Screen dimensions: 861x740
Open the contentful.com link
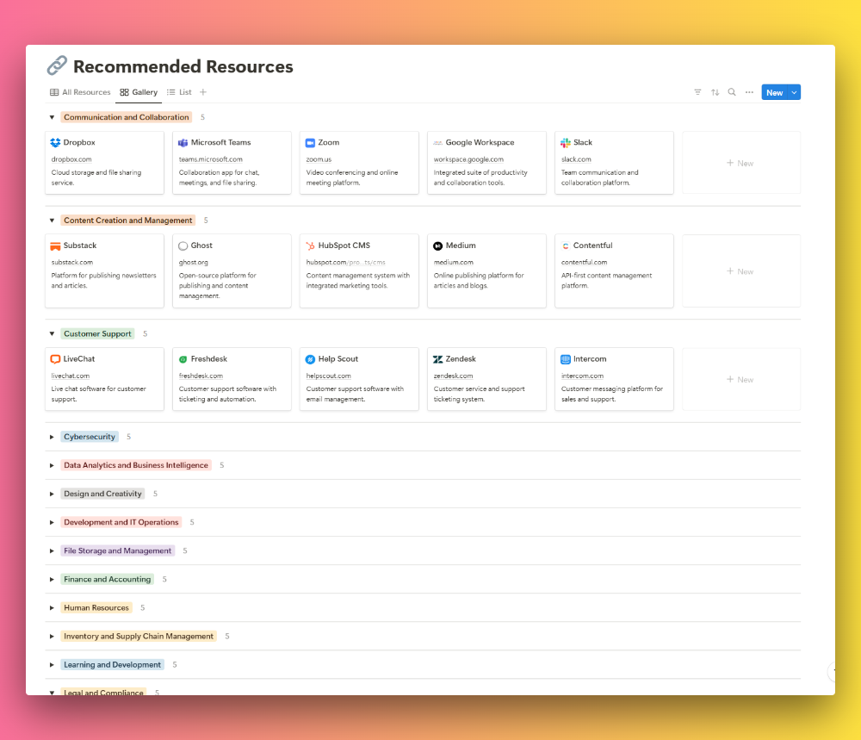coord(584,263)
